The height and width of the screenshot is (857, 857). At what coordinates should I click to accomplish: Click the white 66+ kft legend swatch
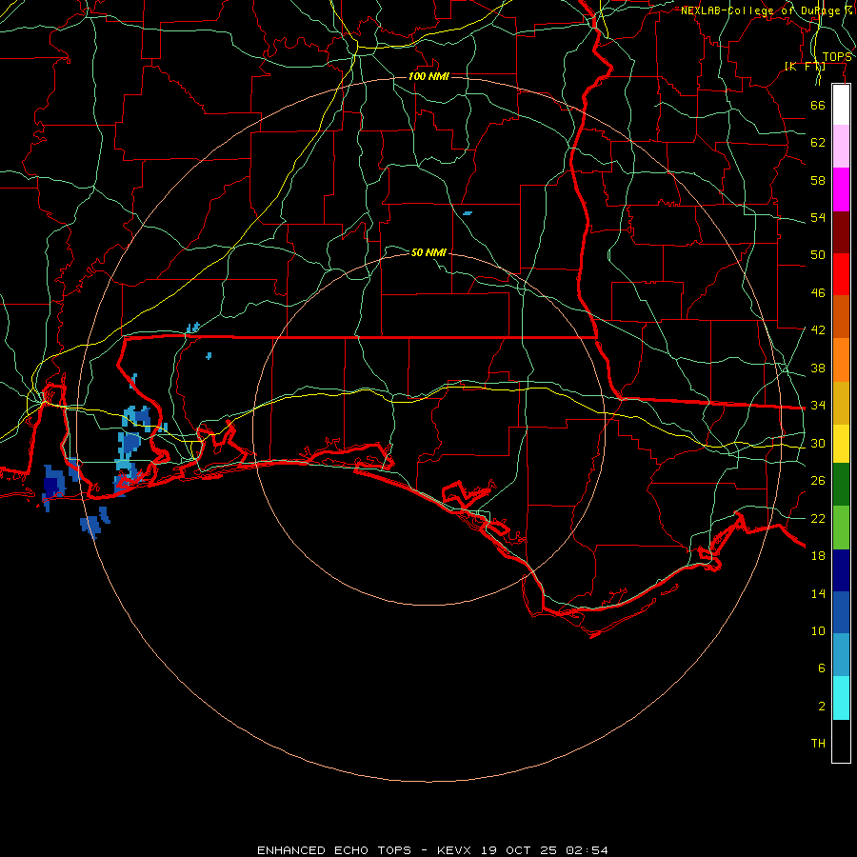[841, 105]
